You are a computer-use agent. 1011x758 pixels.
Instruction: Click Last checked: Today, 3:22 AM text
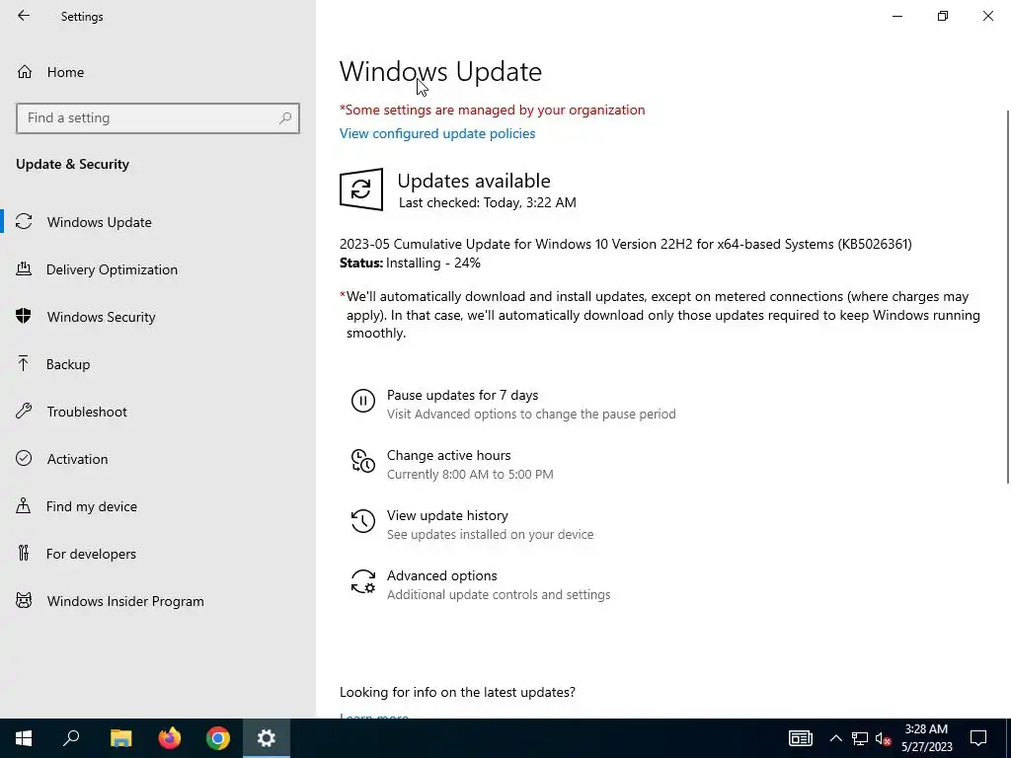(488, 202)
